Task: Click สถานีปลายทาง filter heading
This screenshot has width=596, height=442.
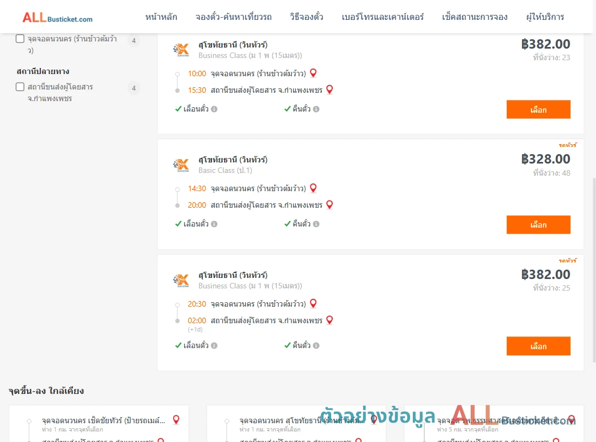Action: [x=43, y=72]
